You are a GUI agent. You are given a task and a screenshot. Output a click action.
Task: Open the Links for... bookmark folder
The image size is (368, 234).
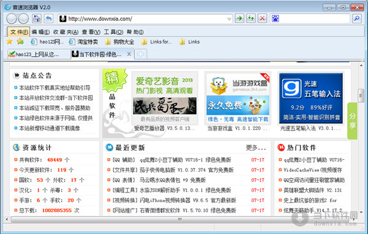[156, 42]
